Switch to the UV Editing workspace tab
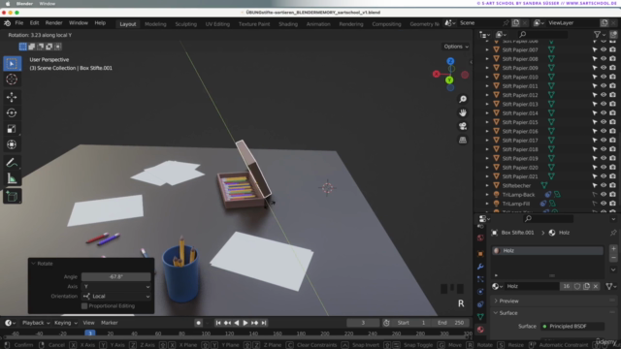The width and height of the screenshot is (621, 349). click(x=217, y=24)
